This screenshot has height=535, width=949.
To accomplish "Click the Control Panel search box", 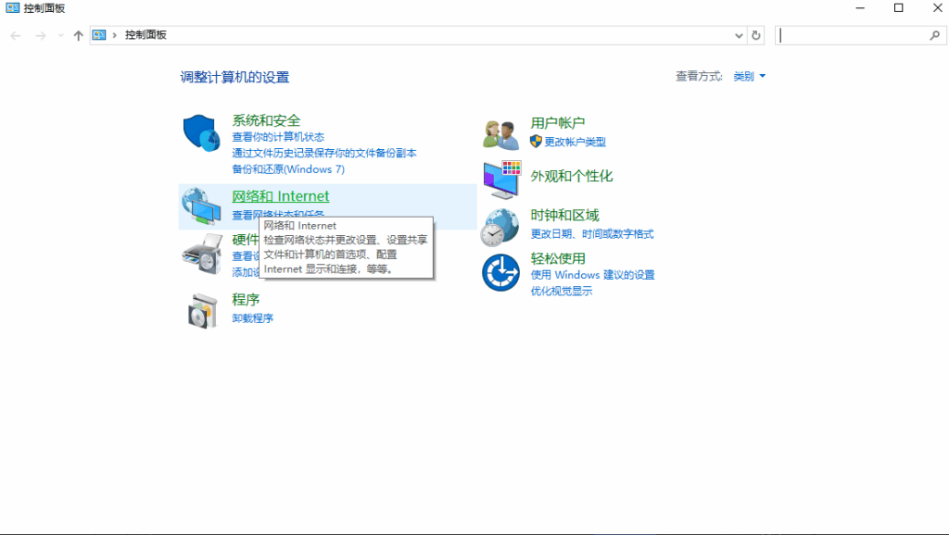I will click(x=853, y=35).
